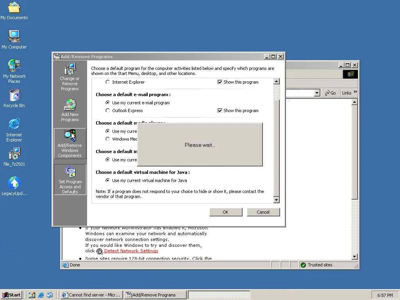The height and width of the screenshot is (300, 400).
Task: Click the Please wait message box
Action: pyautogui.click(x=200, y=145)
